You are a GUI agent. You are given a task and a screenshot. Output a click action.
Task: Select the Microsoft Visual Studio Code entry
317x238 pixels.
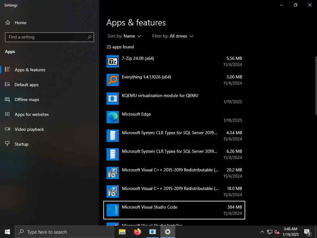point(174,210)
